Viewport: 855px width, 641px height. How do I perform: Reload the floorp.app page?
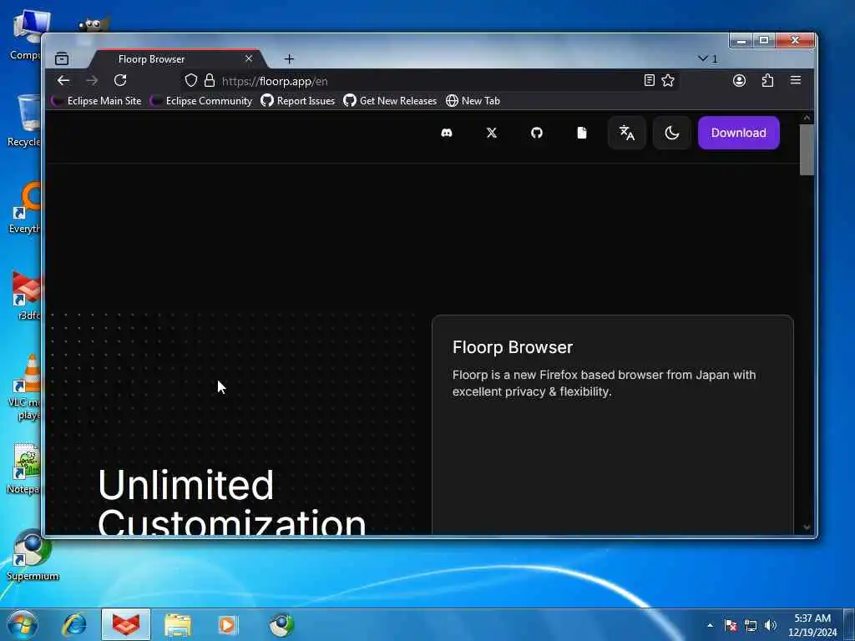pyautogui.click(x=120, y=81)
